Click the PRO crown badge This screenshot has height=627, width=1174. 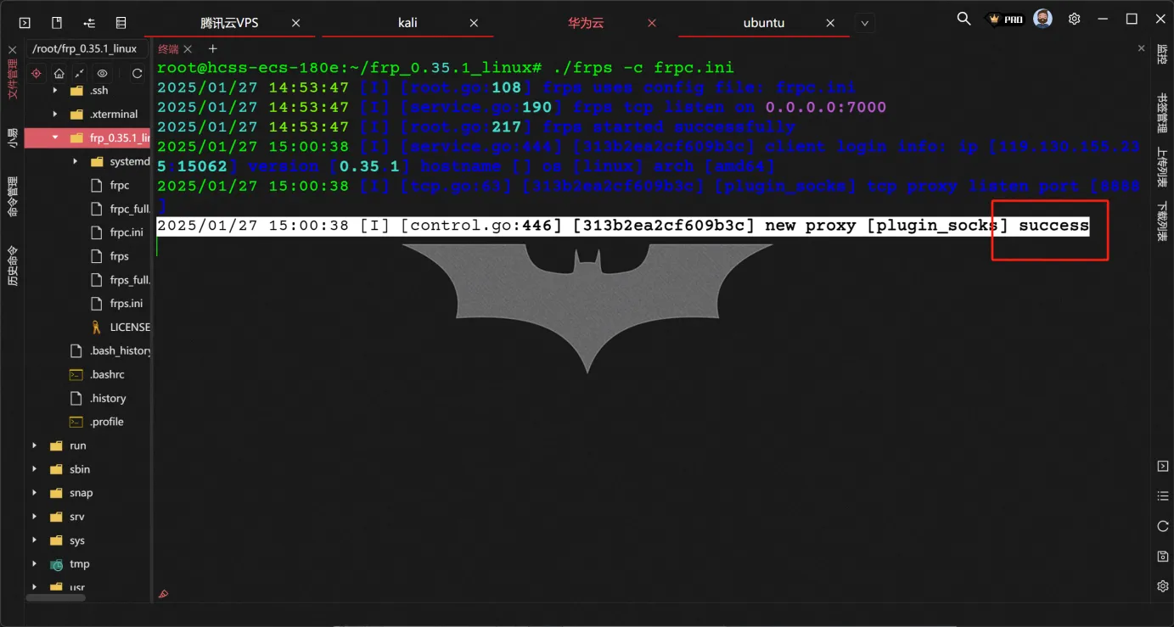point(1006,19)
